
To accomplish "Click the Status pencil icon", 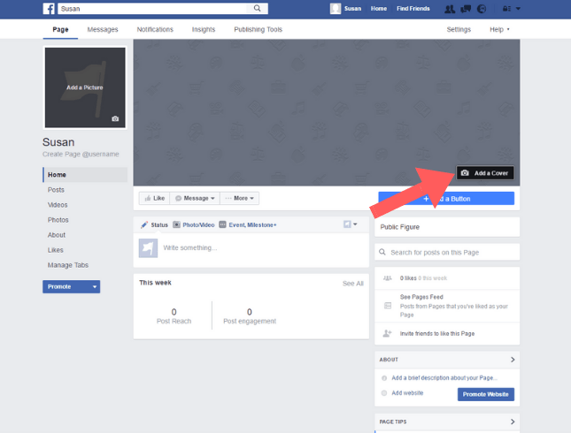I will pos(143,225).
